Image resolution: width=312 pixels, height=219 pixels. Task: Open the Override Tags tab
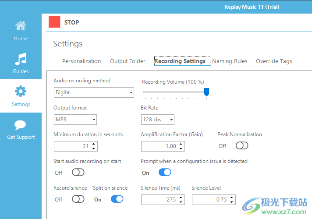(x=274, y=61)
